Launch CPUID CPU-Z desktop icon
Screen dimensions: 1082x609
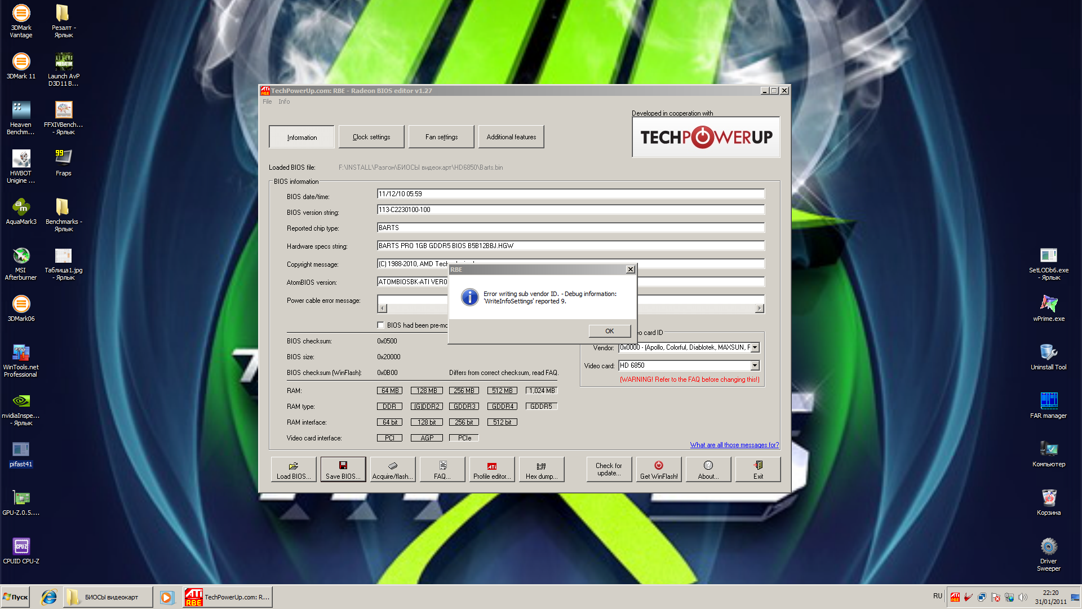[21, 551]
